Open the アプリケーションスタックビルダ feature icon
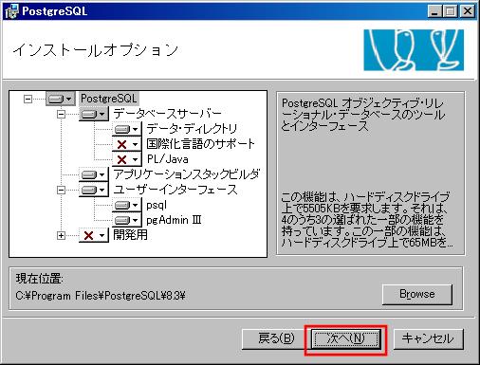Viewport: 480px width, 365px height. (x=93, y=174)
